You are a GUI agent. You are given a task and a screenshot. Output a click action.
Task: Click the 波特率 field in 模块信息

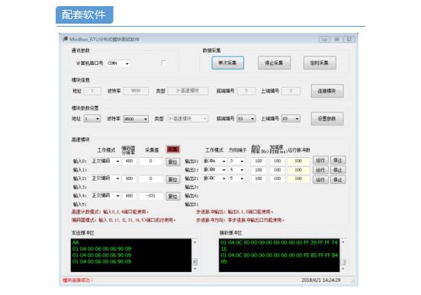(136, 91)
